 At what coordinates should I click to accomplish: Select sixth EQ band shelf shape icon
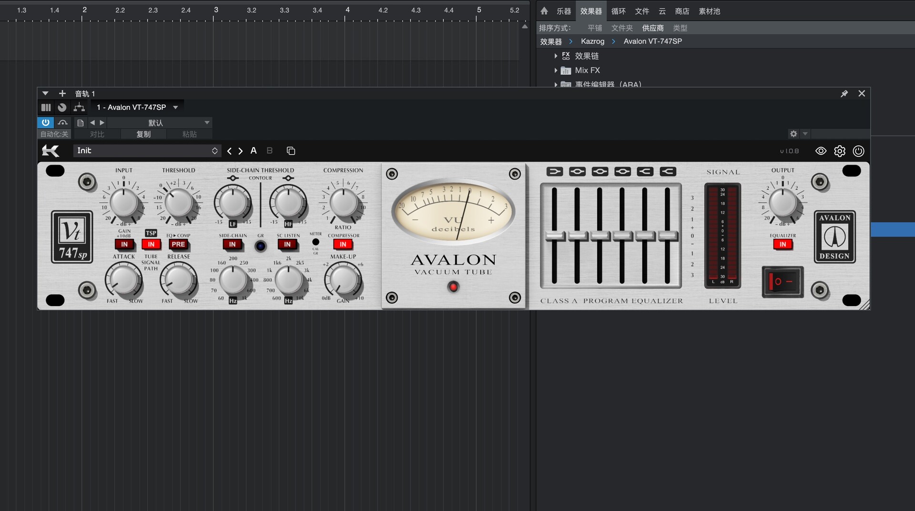point(668,172)
